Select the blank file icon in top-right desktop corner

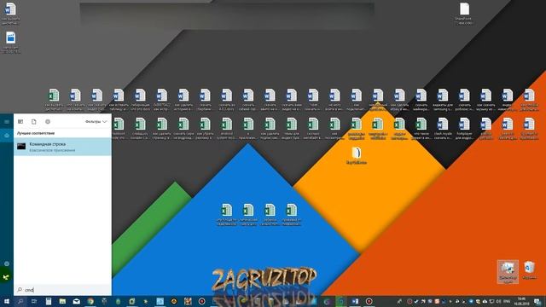[464, 14]
